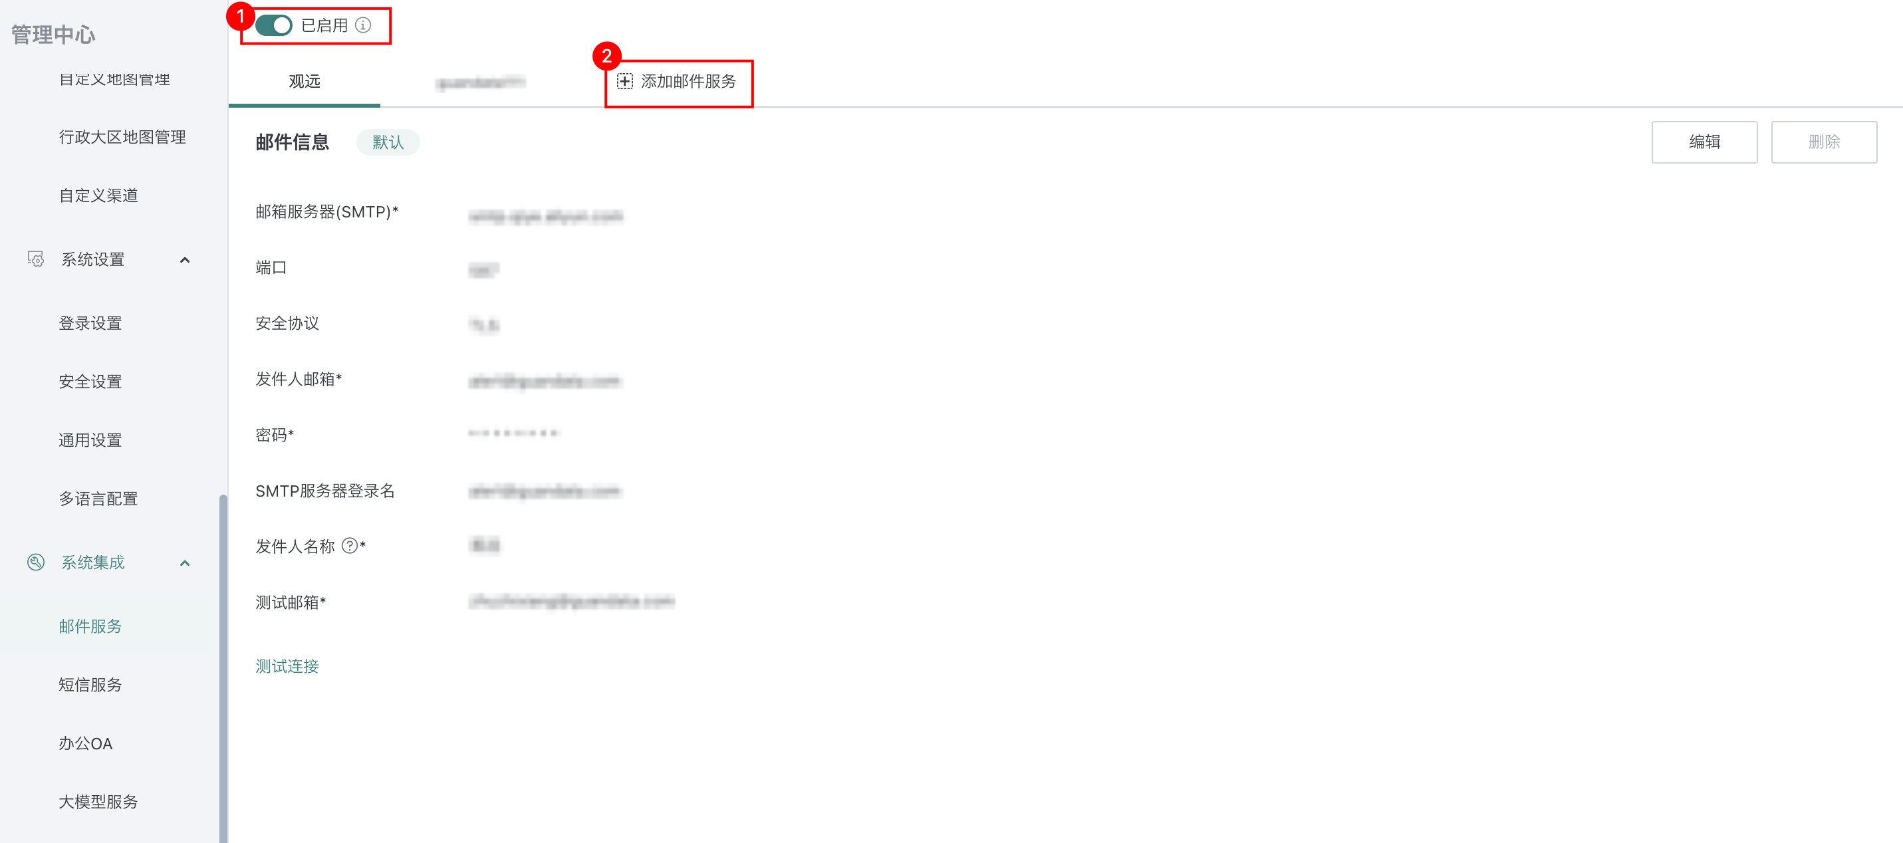The width and height of the screenshot is (1903, 843).
Task: Select the blurred second mail service tab
Action: click(x=480, y=82)
